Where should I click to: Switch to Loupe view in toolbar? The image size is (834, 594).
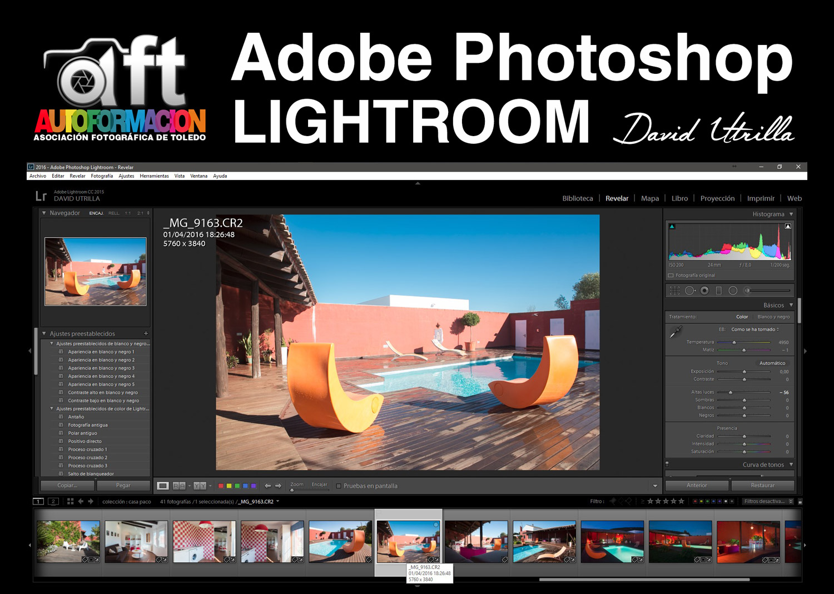[x=163, y=486]
